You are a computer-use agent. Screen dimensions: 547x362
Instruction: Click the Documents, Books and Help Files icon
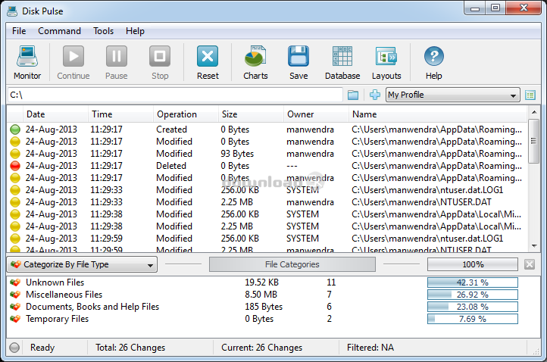click(15, 307)
